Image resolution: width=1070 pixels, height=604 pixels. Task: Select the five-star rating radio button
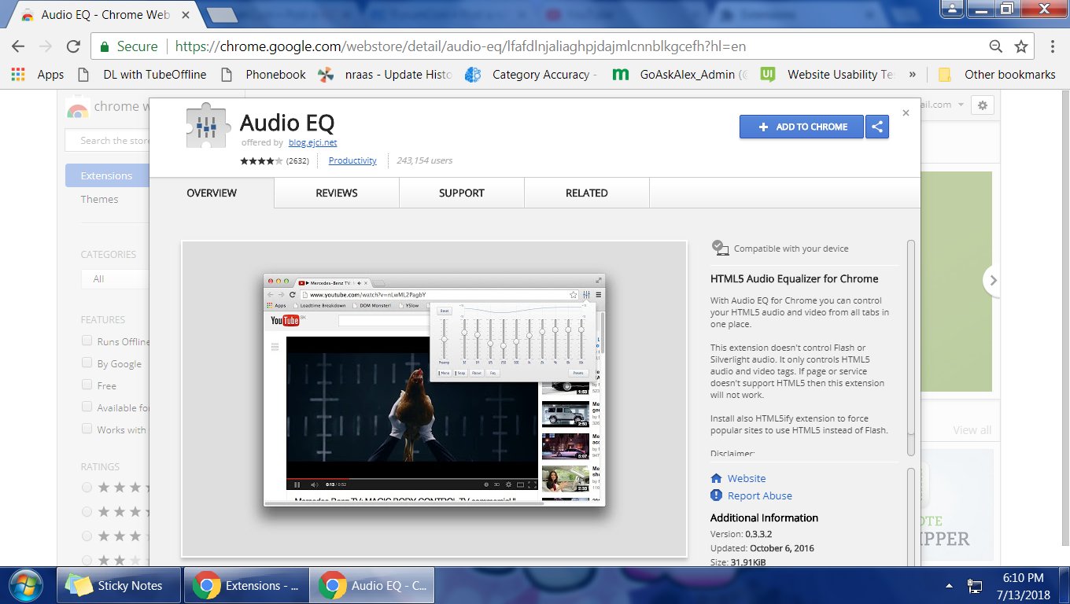(x=87, y=488)
